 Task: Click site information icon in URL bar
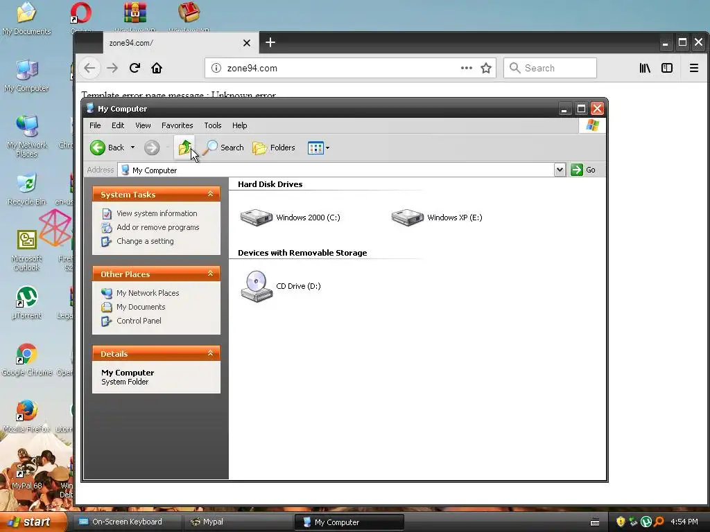(216, 68)
